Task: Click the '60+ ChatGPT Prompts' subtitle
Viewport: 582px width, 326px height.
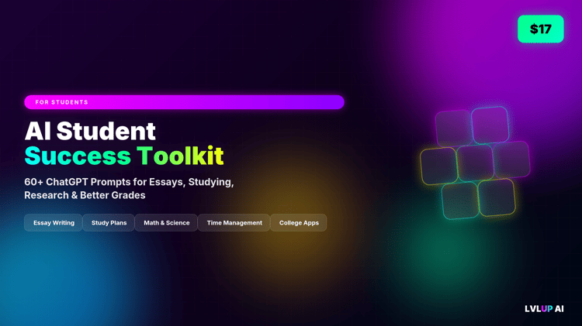Action: (x=129, y=189)
